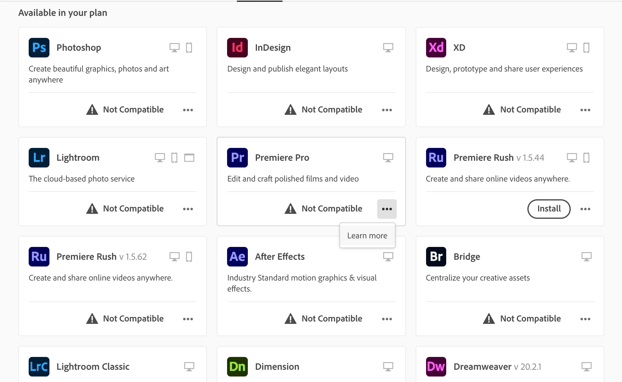
Task: Close the Premiere Pro more options menu
Action: click(x=387, y=209)
